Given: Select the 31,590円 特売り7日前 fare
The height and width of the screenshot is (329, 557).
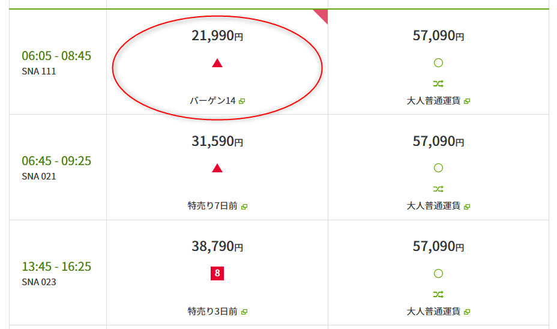Looking at the screenshot, I should coord(217,167).
